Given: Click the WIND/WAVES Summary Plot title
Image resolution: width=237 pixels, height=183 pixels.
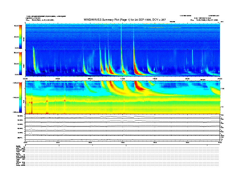Looking at the screenshot, I should click(125, 20).
